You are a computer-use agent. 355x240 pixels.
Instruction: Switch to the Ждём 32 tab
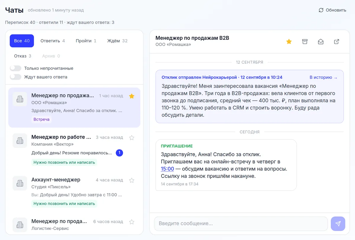click(117, 41)
